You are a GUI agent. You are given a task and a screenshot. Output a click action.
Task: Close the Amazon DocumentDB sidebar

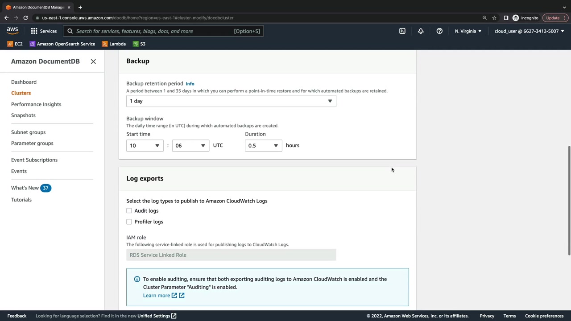click(93, 62)
